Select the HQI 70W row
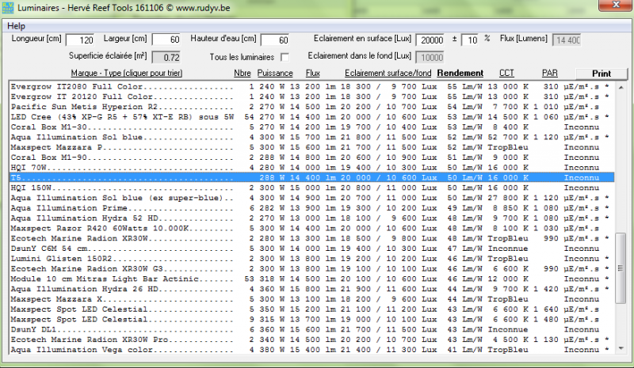634x368 pixels. tap(311, 167)
